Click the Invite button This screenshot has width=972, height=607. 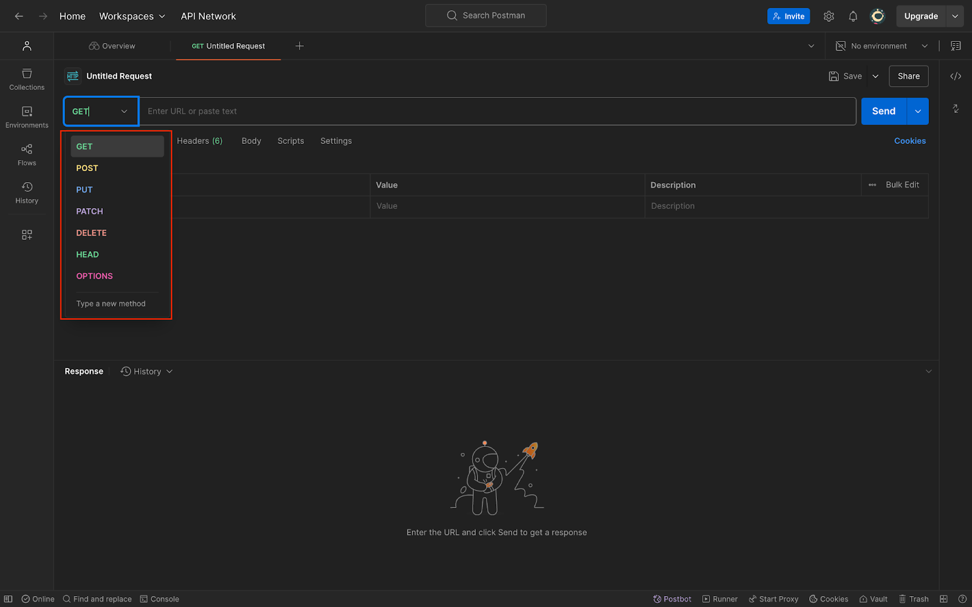coord(789,16)
